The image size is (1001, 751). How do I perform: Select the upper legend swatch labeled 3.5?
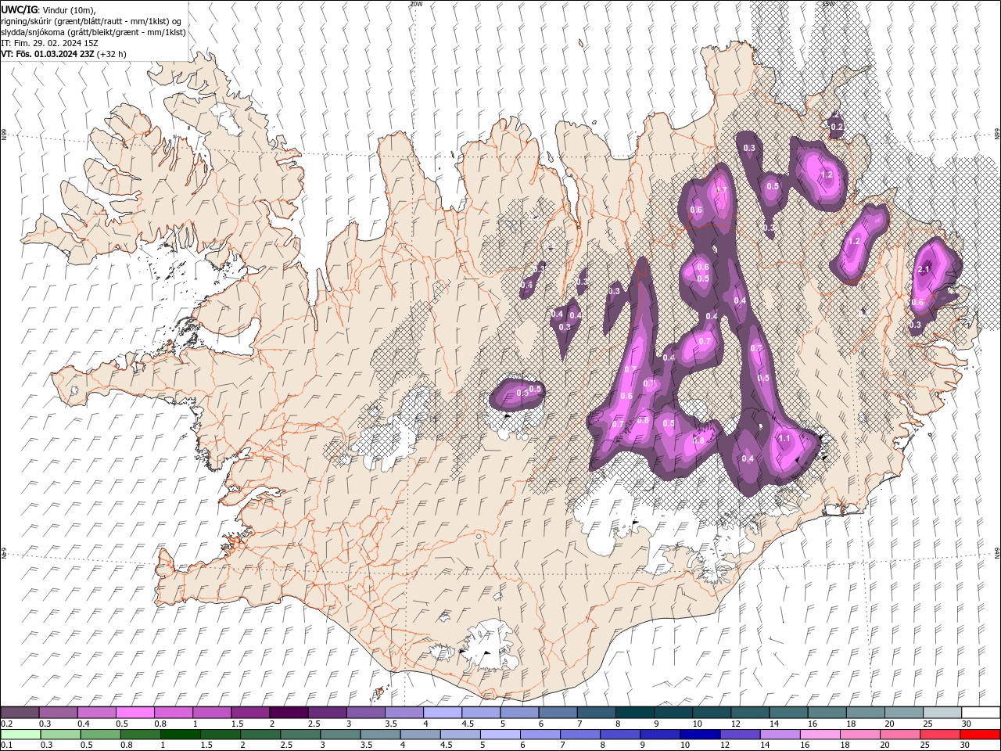click(x=404, y=713)
